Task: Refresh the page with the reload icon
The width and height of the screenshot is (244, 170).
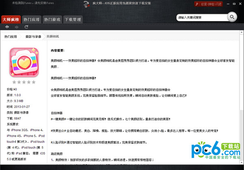Action: pyautogui.click(x=26, y=27)
